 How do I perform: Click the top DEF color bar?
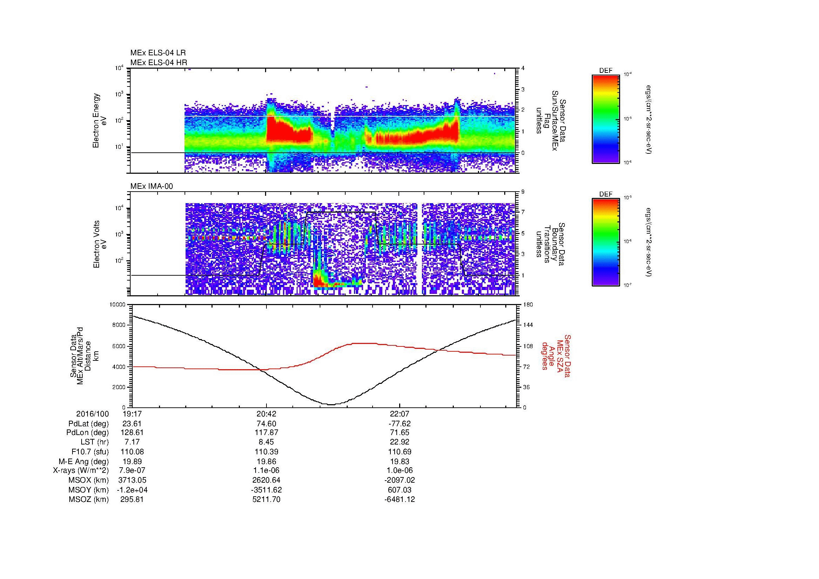point(606,119)
